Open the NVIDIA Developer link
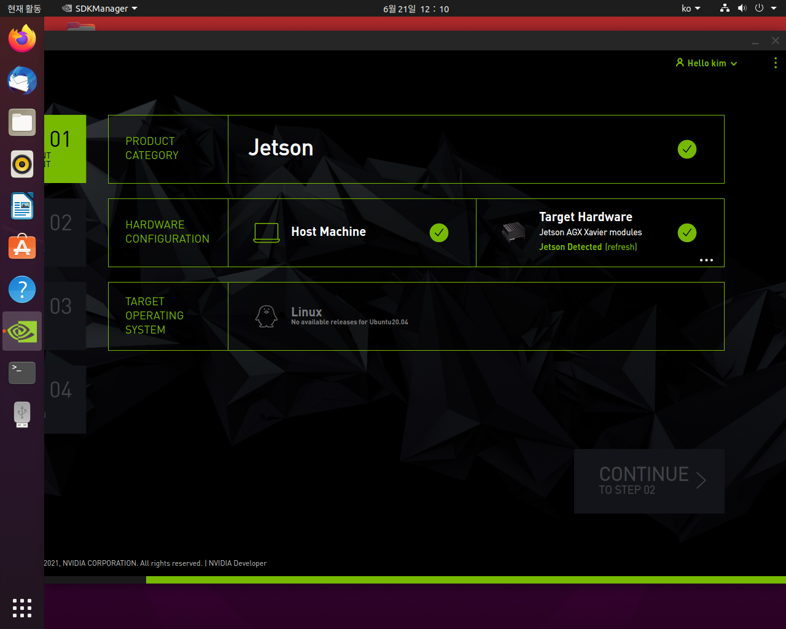Screen dimensions: 786x629 click(x=238, y=563)
